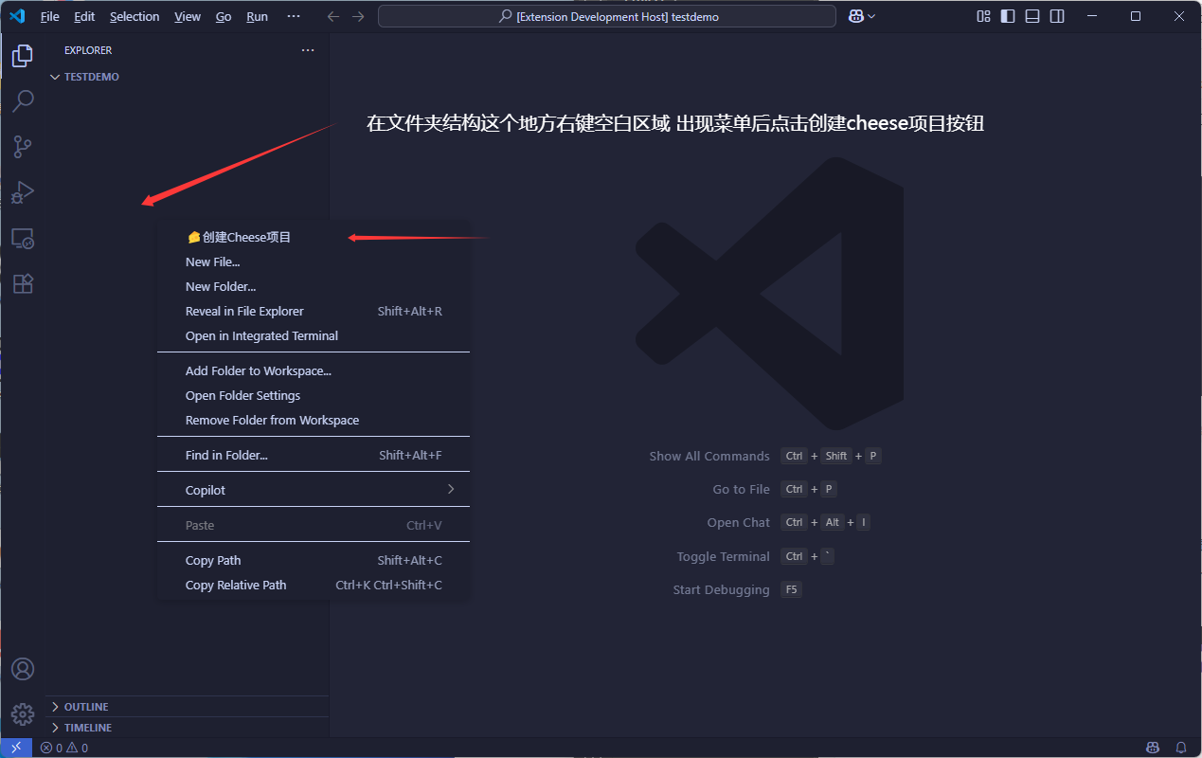This screenshot has height=758, width=1202.
Task: Open the Copilot icon in title bar
Action: click(855, 16)
